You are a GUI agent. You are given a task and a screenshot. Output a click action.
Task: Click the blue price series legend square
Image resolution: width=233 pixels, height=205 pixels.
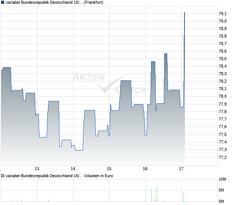pyautogui.click(x=3, y=3)
